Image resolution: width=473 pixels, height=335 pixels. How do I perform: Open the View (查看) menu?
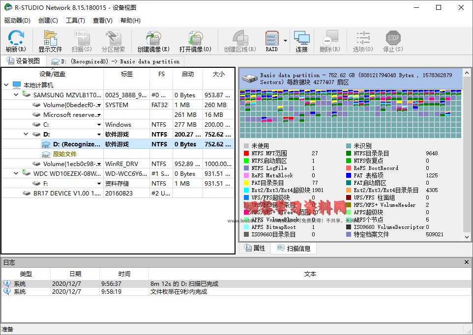(x=103, y=21)
